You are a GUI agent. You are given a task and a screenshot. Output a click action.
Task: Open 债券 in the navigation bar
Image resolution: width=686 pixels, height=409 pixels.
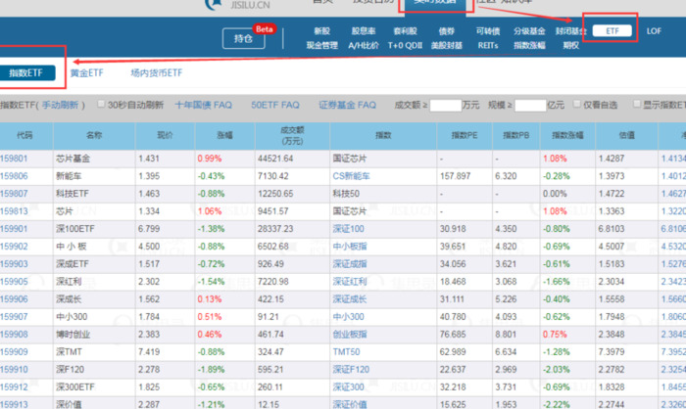coord(446,31)
